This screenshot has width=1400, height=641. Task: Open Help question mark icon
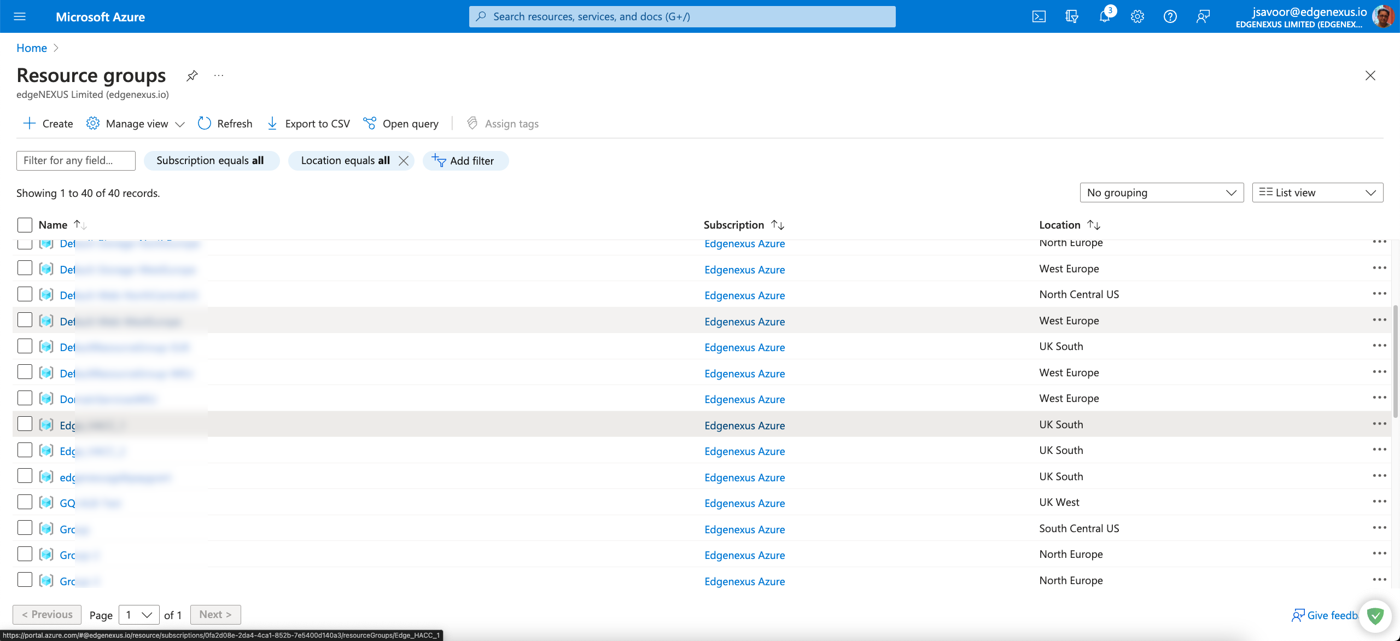[1170, 16]
